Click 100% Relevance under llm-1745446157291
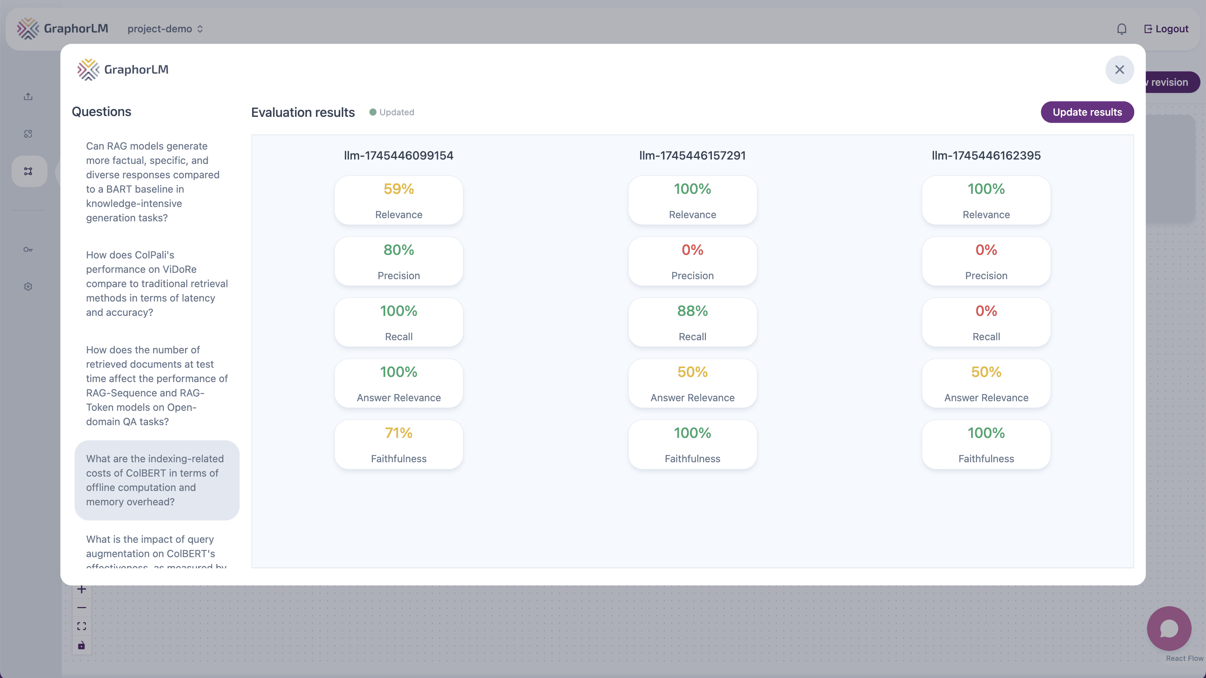1206x678 pixels. [x=692, y=200]
